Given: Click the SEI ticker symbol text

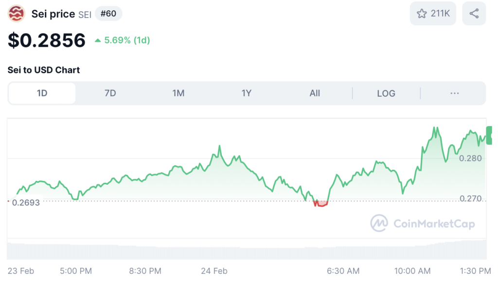Looking at the screenshot, I should (85, 15).
